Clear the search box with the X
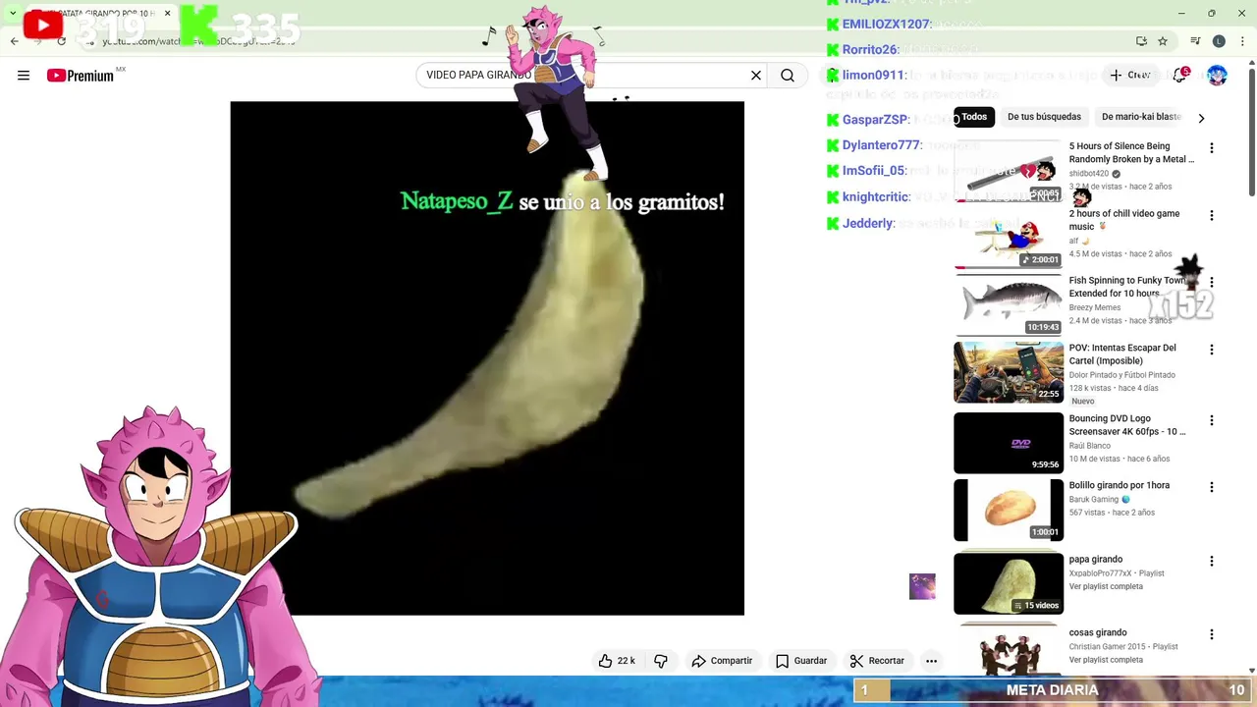This screenshot has width=1257, height=707. [x=756, y=76]
